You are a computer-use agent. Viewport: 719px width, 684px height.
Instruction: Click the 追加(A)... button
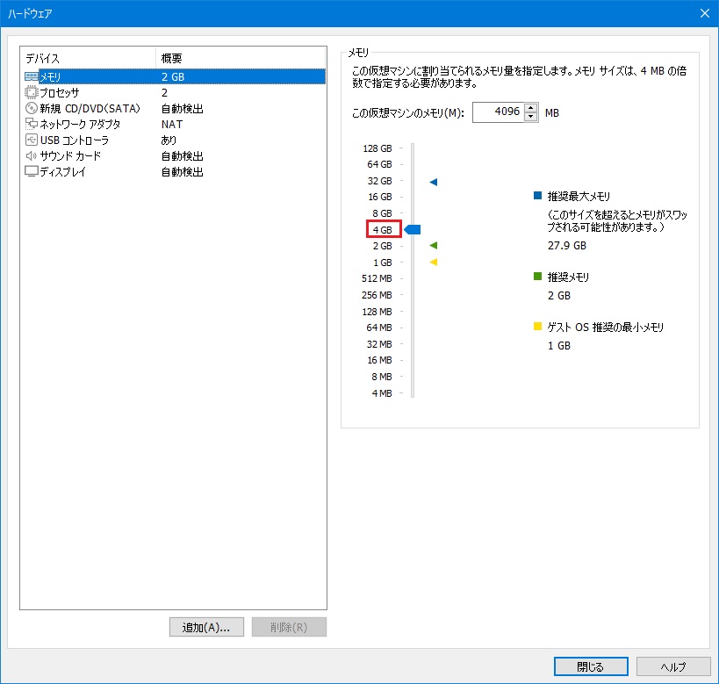click(x=206, y=627)
